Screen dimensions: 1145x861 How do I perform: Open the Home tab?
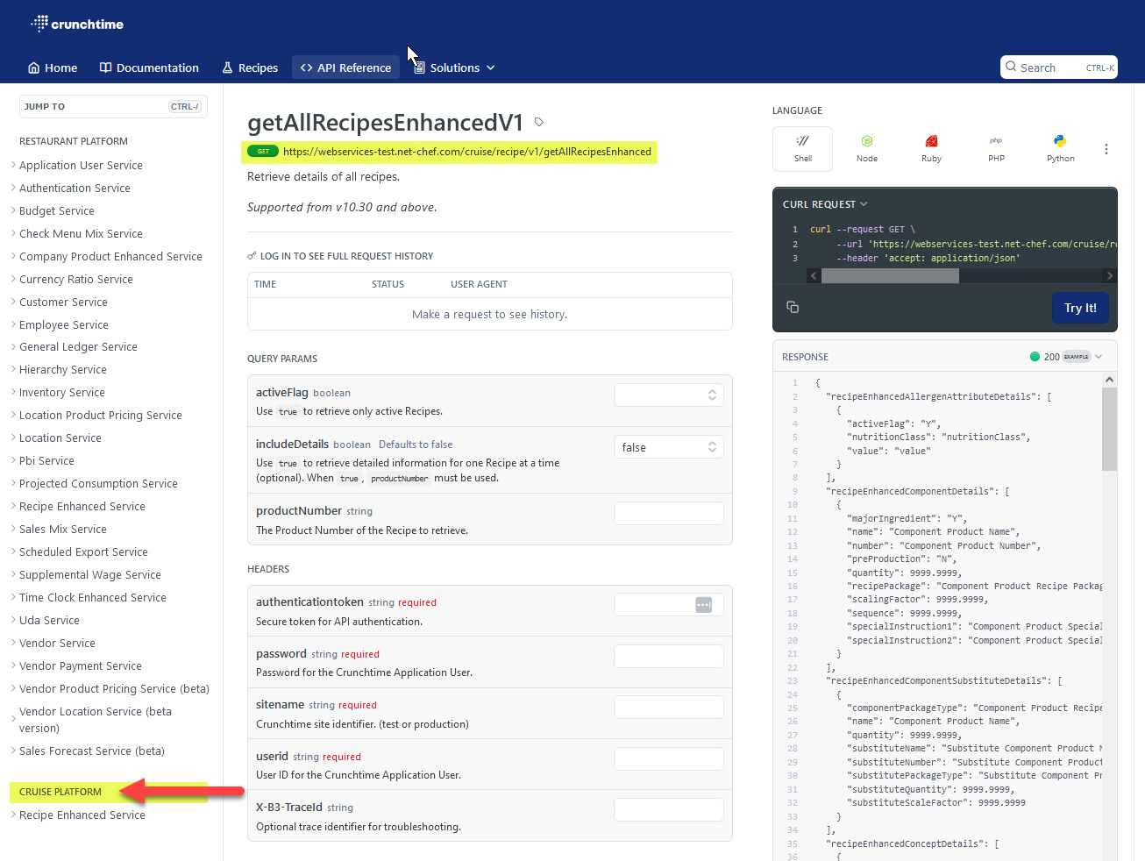pyautogui.click(x=53, y=68)
